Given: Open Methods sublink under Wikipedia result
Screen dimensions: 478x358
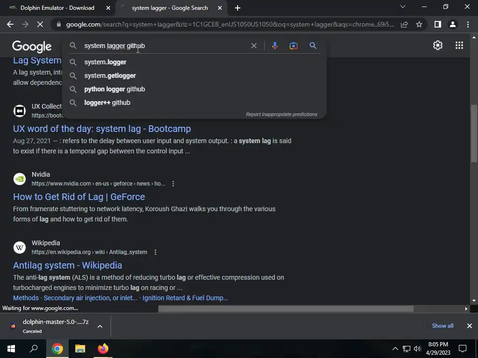Looking at the screenshot, I should [x=26, y=298].
